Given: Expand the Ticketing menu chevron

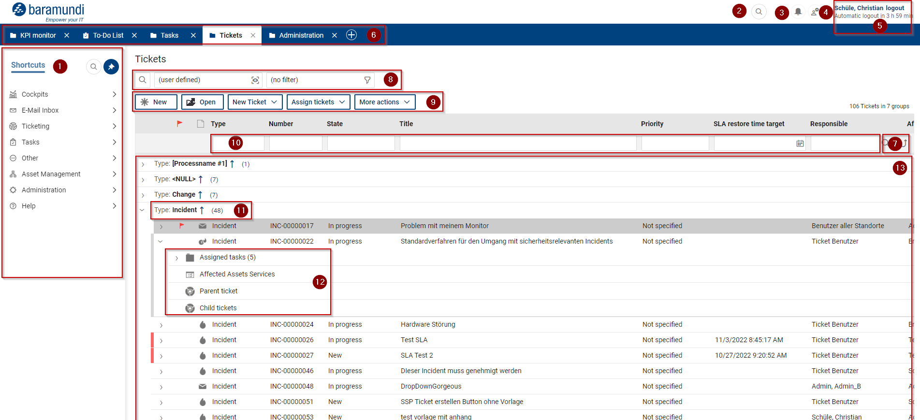Looking at the screenshot, I should (x=115, y=126).
